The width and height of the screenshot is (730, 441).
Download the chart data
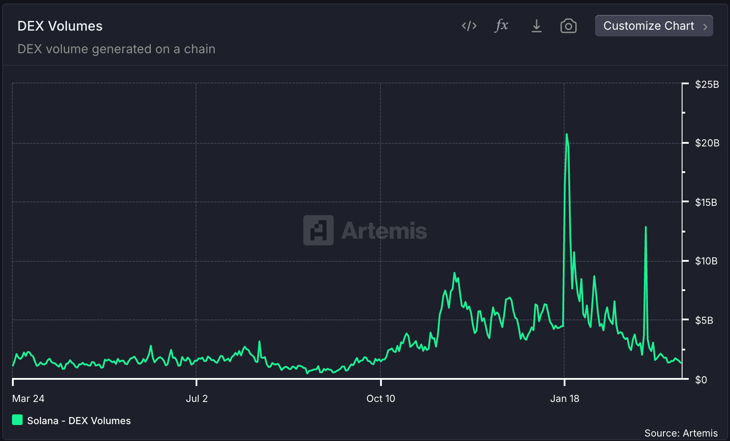pos(536,26)
